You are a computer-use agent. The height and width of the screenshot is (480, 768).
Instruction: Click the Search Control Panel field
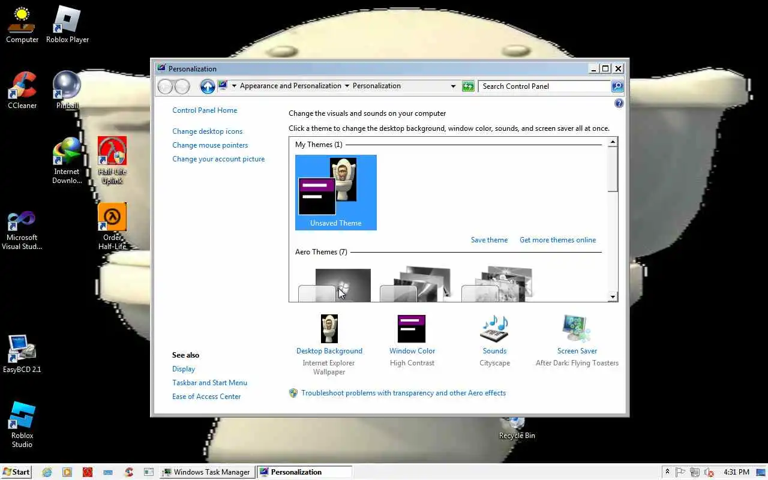[x=545, y=86]
